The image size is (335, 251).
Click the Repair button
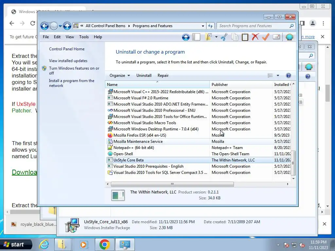(163, 75)
